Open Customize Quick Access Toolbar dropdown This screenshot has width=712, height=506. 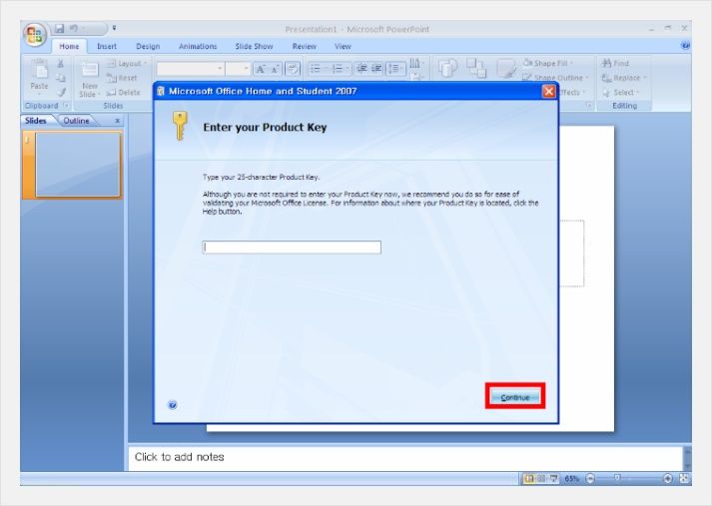[114, 28]
